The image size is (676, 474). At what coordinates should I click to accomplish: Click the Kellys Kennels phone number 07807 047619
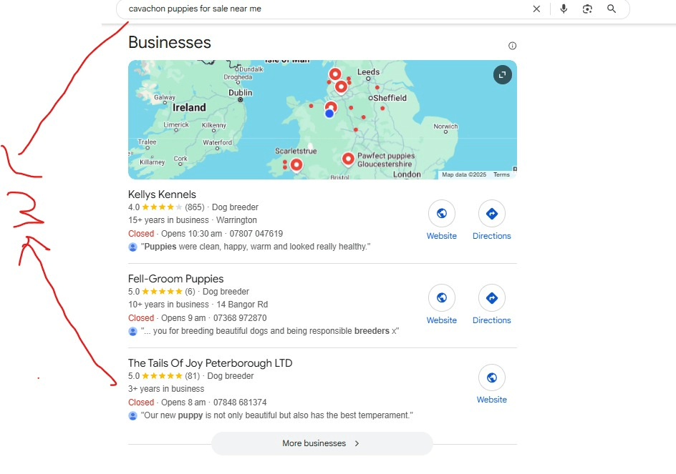pyautogui.click(x=256, y=234)
